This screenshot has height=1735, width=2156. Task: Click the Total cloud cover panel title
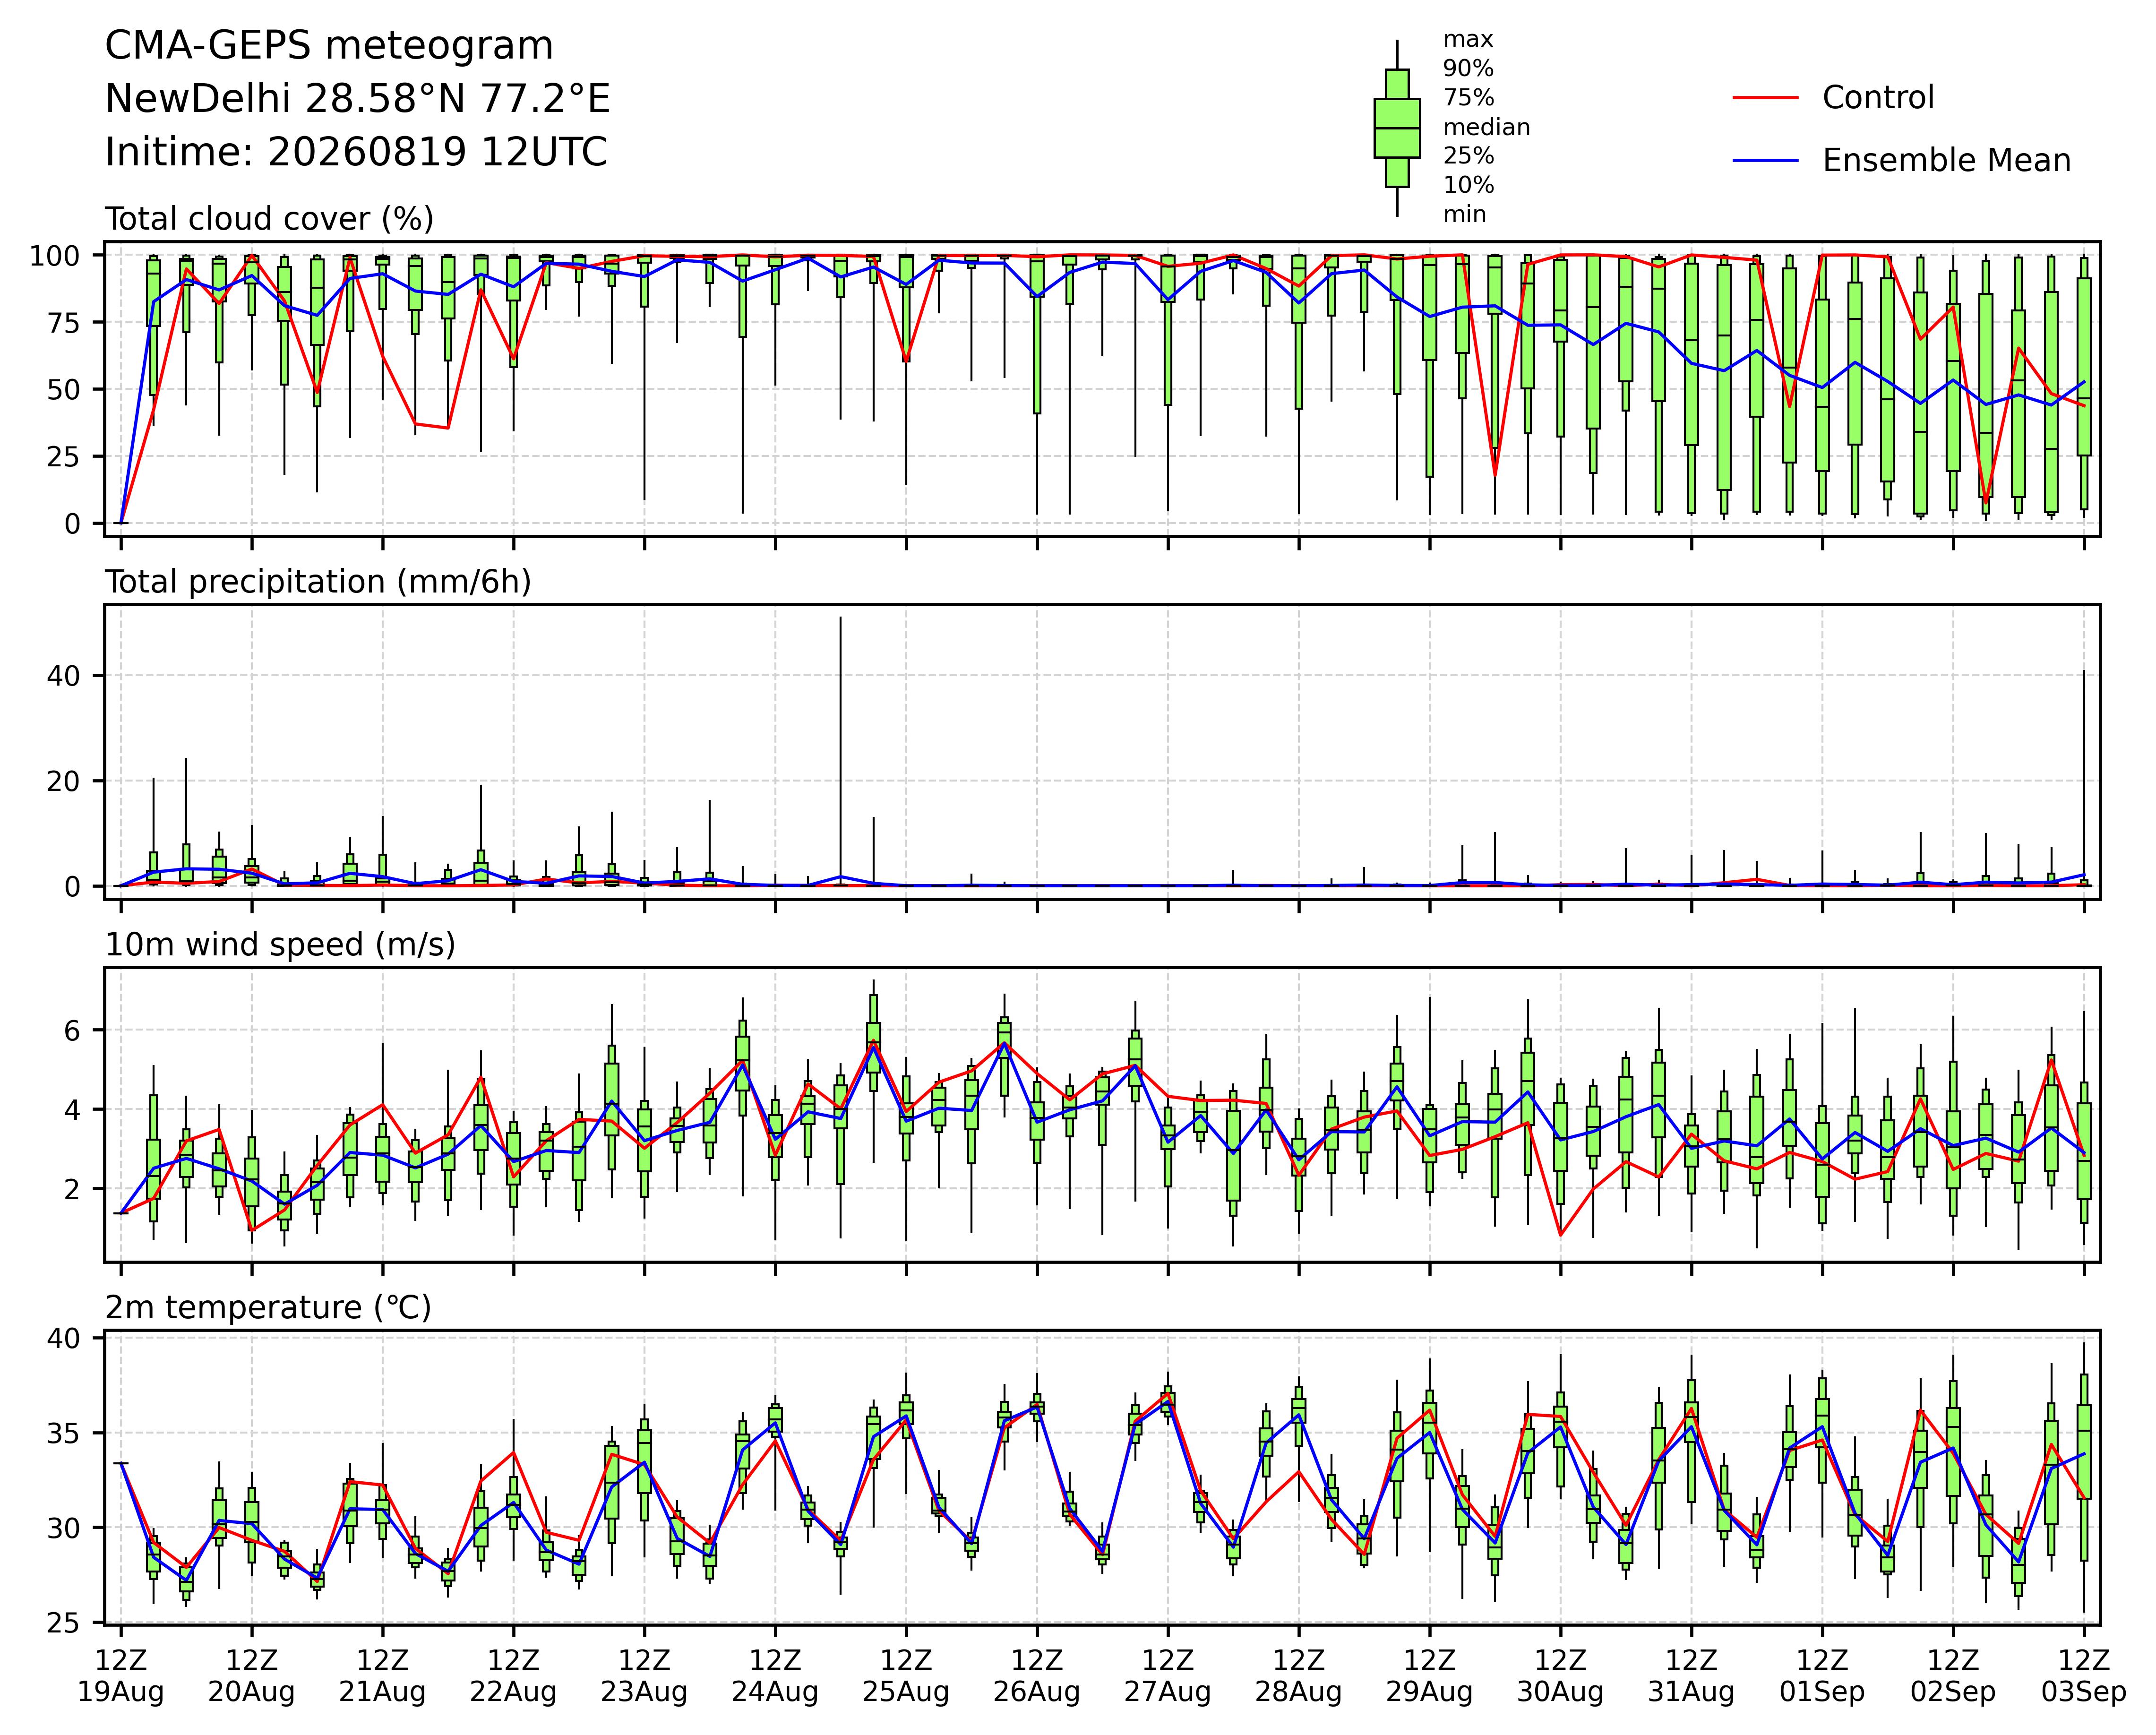pos(270,219)
